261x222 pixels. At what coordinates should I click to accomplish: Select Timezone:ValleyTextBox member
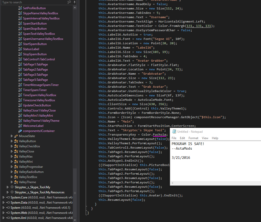(39, 100)
